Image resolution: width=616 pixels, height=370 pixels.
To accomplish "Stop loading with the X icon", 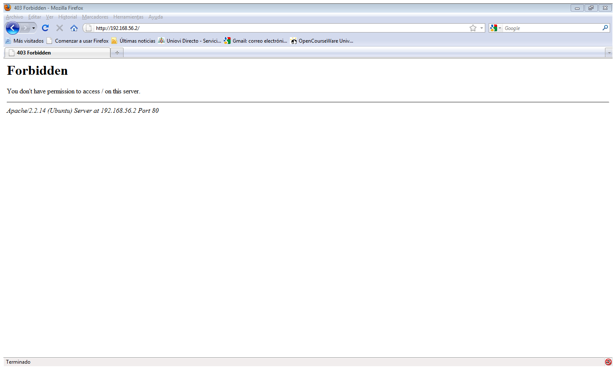I will click(60, 28).
